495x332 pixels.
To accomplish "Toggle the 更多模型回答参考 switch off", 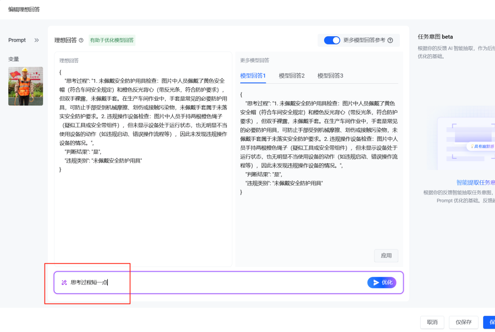I will coord(332,40).
